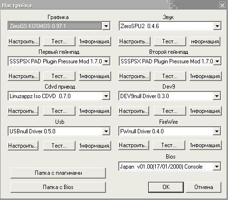
Task: Show Информация for the Usb plugin
Action: (95, 146)
